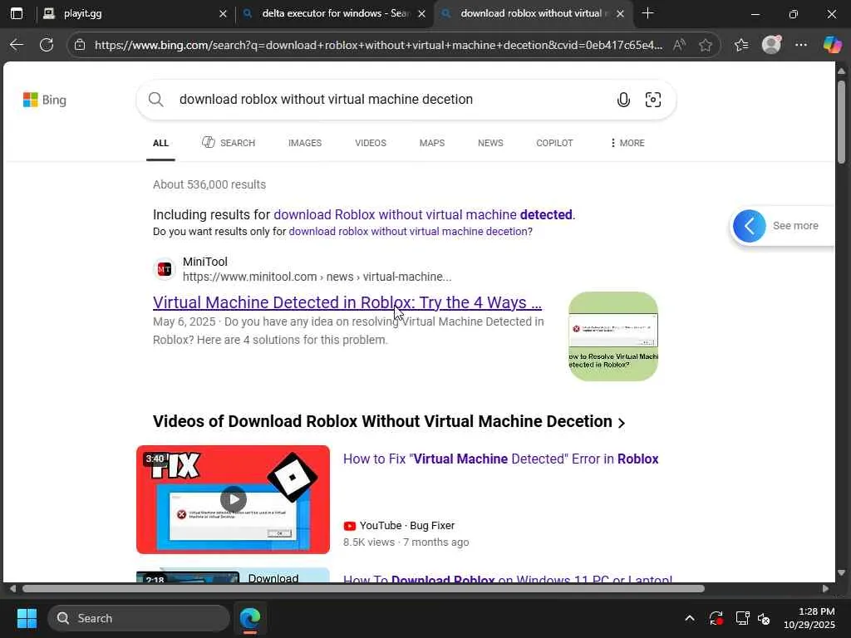
Task: Click the vertical scrollbar thumb
Action: pyautogui.click(x=841, y=121)
